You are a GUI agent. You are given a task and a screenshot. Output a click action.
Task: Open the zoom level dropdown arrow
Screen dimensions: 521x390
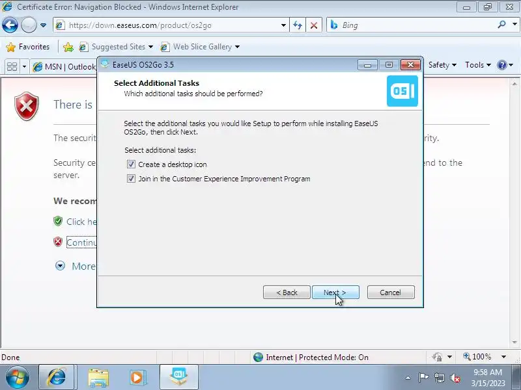point(503,357)
